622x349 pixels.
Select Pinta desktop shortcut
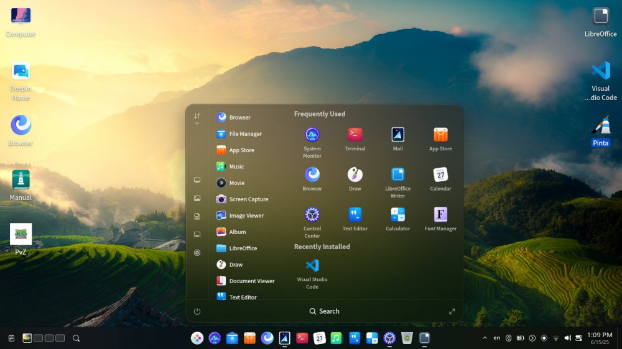click(x=601, y=131)
